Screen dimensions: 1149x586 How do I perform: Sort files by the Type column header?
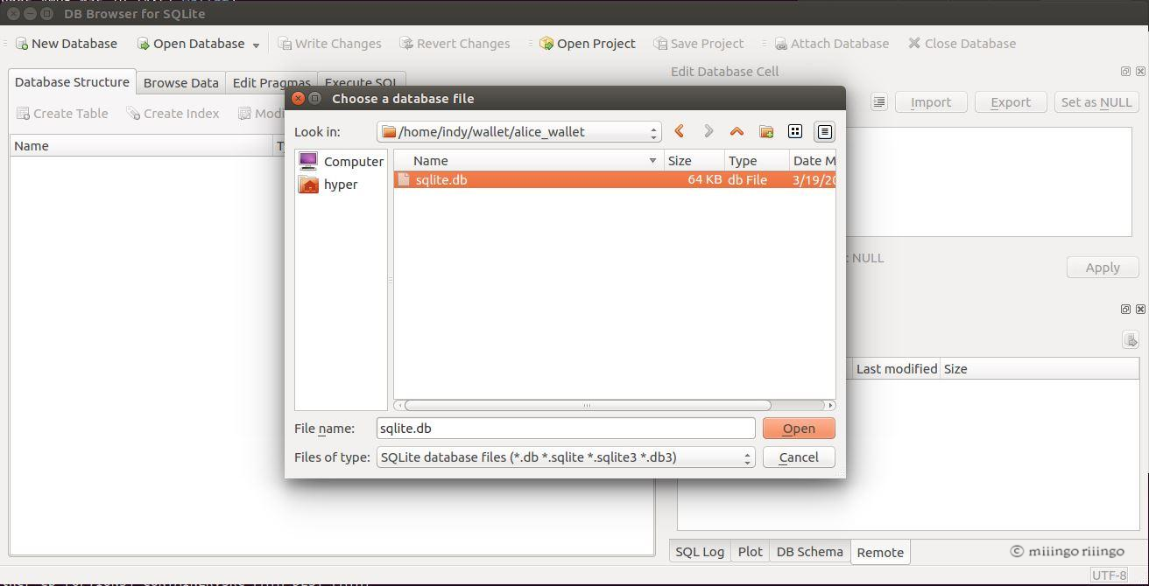[x=756, y=160]
